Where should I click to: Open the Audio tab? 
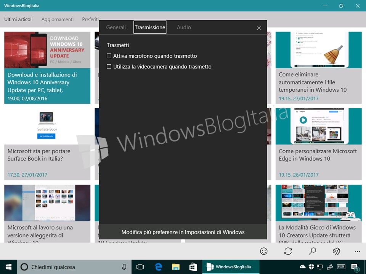(184, 27)
